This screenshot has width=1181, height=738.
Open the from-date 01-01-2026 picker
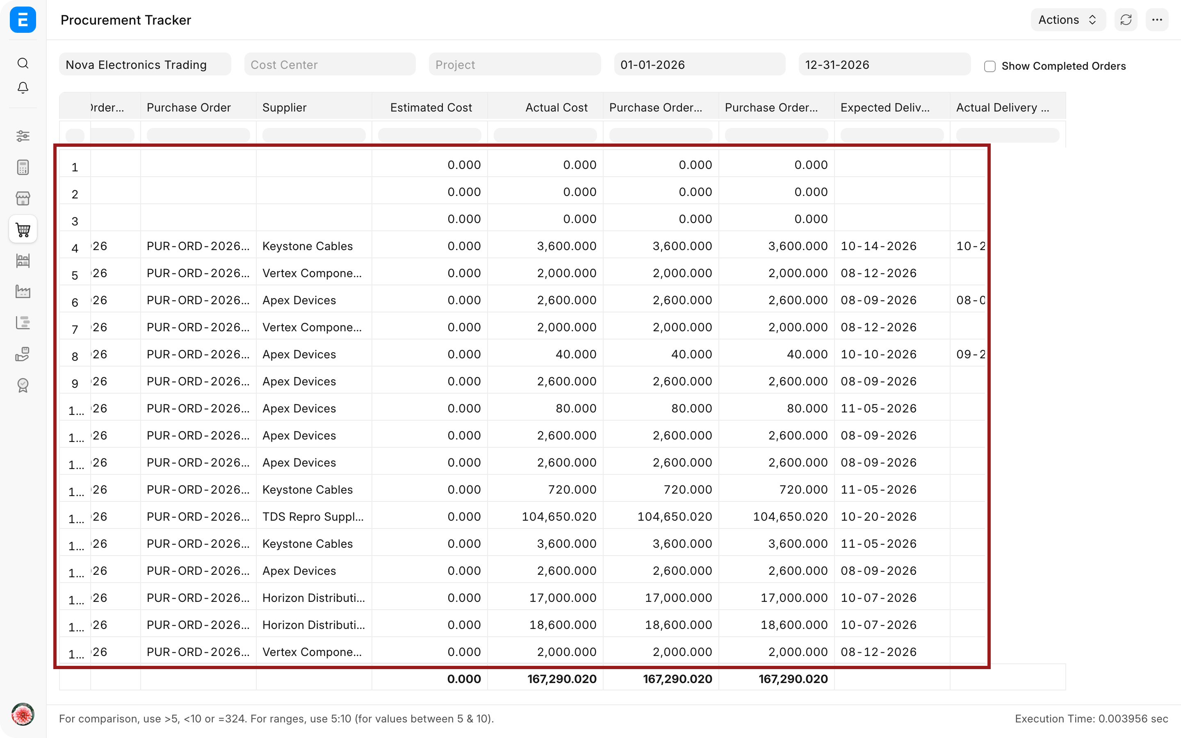pos(700,64)
